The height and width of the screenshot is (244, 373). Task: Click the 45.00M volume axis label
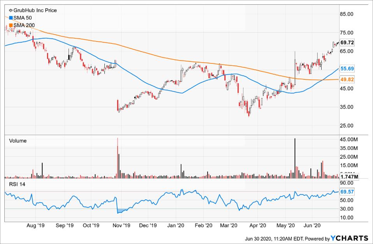click(x=349, y=139)
